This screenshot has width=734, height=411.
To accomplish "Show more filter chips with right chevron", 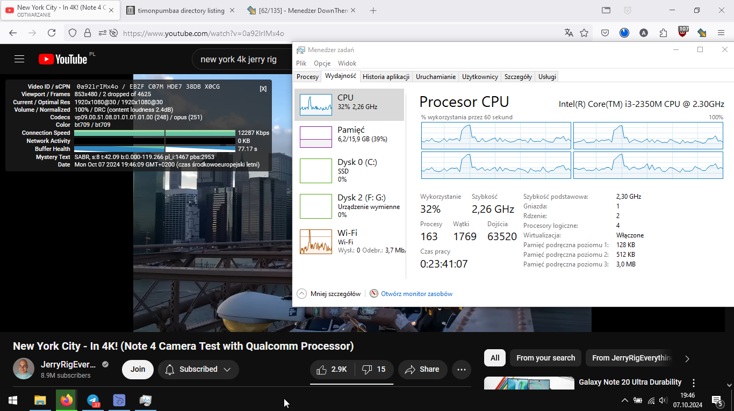I will click(687, 358).
